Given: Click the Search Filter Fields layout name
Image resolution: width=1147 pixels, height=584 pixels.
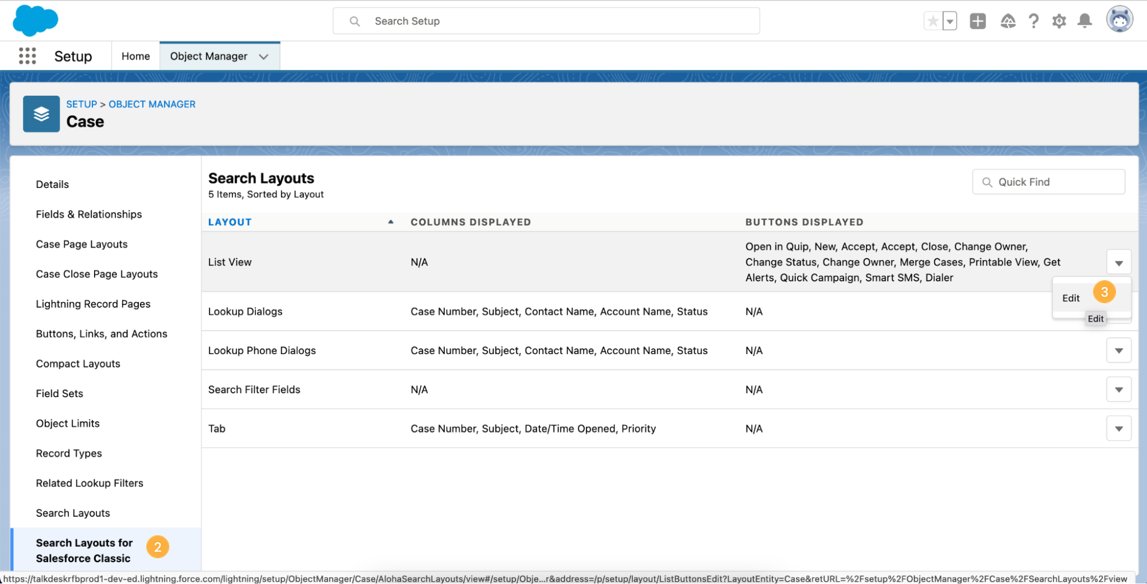Looking at the screenshot, I should click(254, 389).
